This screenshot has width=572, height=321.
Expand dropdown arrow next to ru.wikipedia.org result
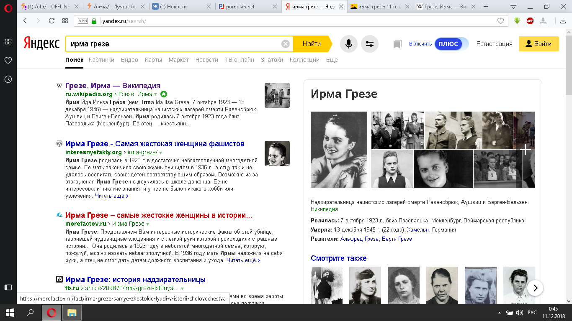[x=156, y=94]
